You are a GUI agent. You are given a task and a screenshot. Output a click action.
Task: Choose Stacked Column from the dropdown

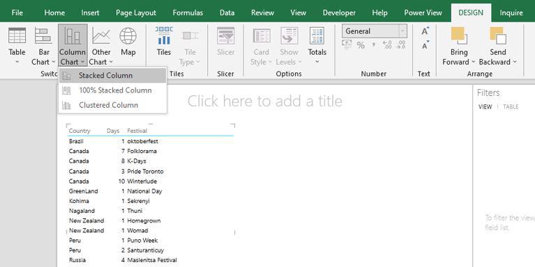pyautogui.click(x=112, y=76)
